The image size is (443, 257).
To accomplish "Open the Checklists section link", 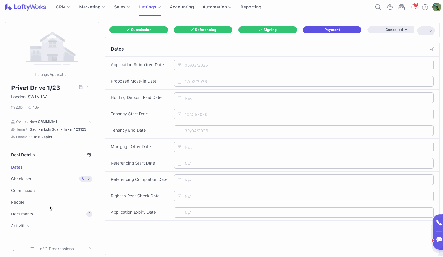I will (21, 179).
